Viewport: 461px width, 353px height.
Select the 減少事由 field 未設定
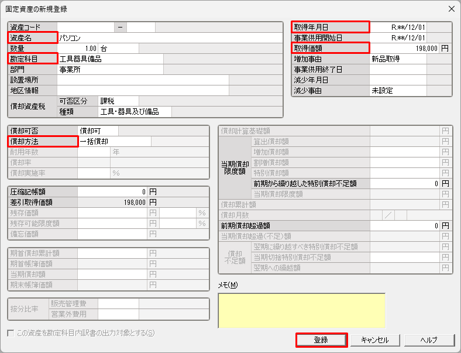pos(398,91)
